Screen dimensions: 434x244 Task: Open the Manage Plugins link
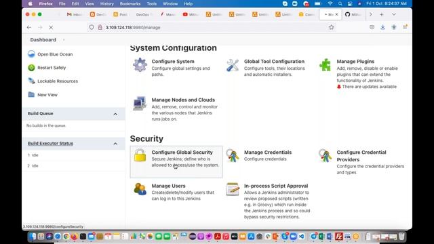(x=355, y=62)
